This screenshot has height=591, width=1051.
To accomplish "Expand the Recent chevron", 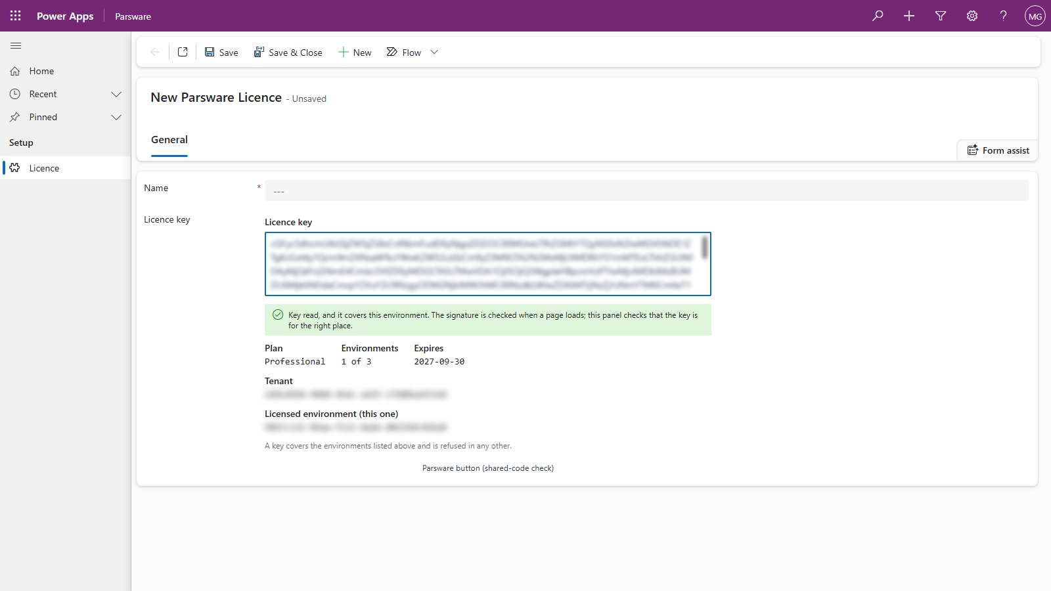I will pos(116,94).
